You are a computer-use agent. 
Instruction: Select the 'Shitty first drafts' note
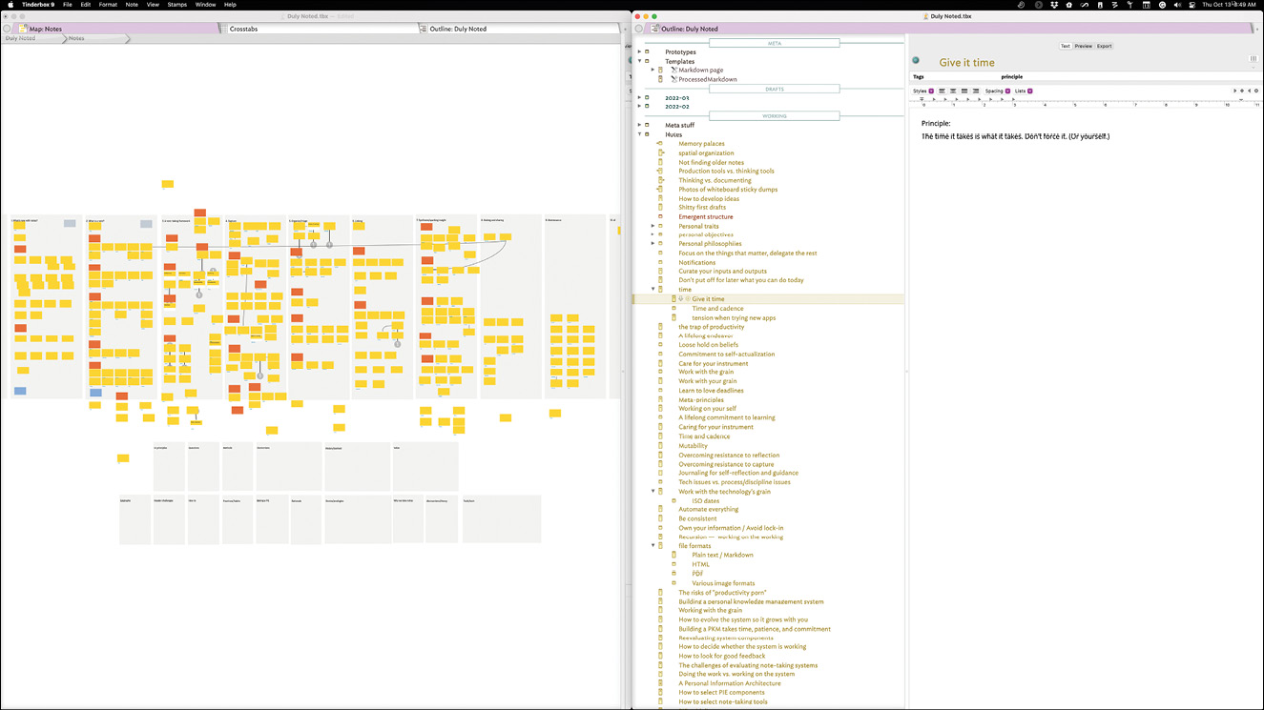coord(702,208)
